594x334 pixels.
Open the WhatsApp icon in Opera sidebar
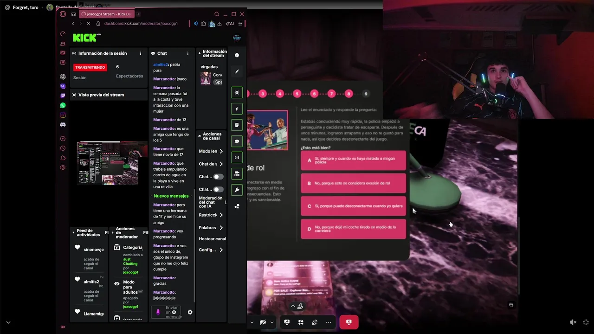pos(63,105)
